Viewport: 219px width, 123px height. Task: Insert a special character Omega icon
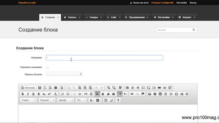click(177, 94)
